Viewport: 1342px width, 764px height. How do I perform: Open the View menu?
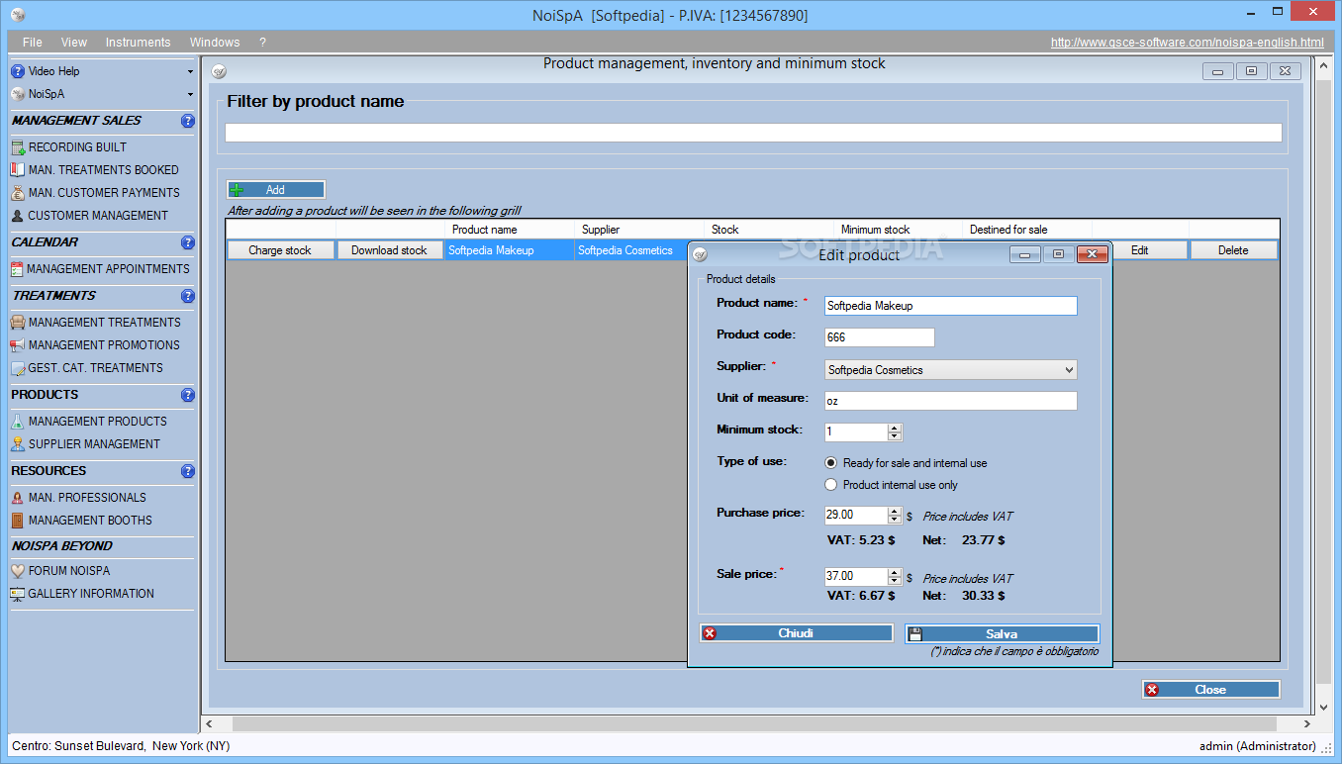coord(74,43)
